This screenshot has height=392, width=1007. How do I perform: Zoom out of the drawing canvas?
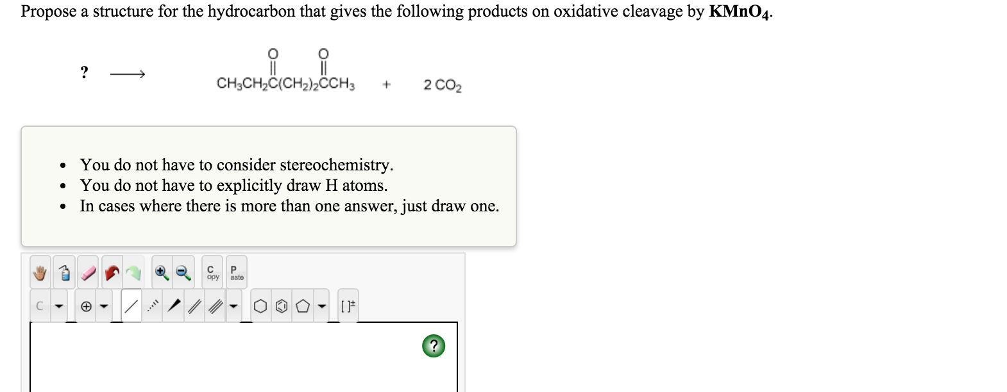point(182,274)
